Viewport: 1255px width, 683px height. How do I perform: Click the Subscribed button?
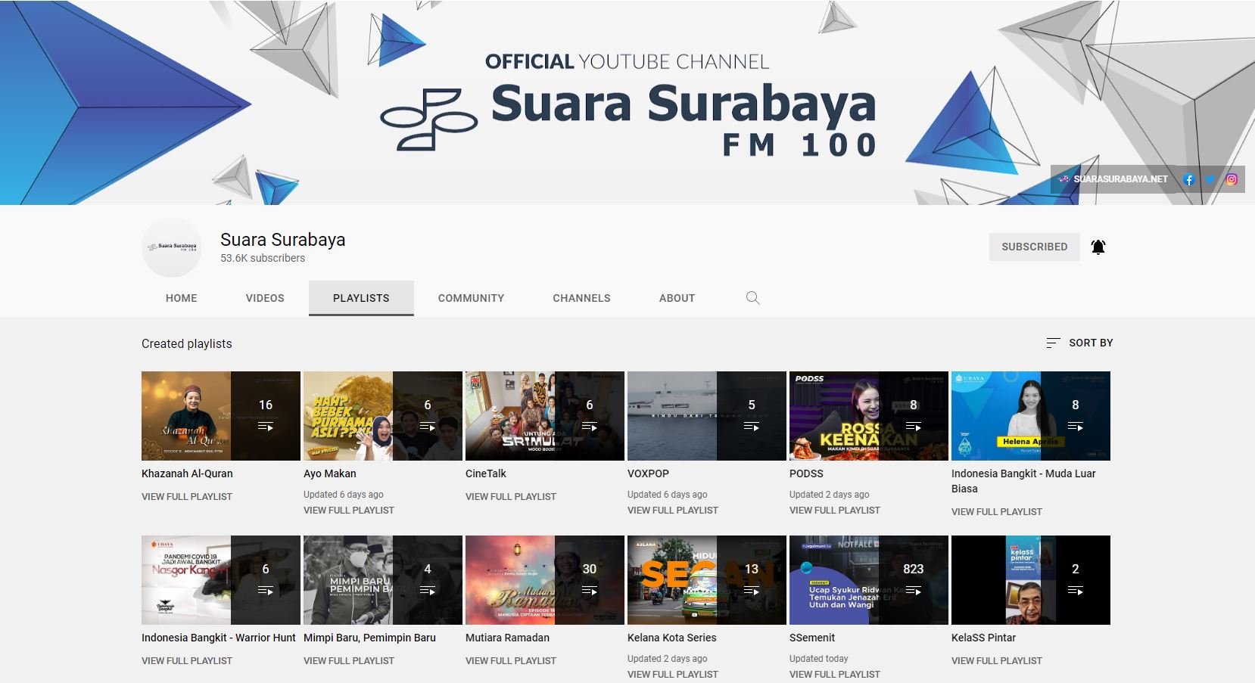click(x=1035, y=247)
